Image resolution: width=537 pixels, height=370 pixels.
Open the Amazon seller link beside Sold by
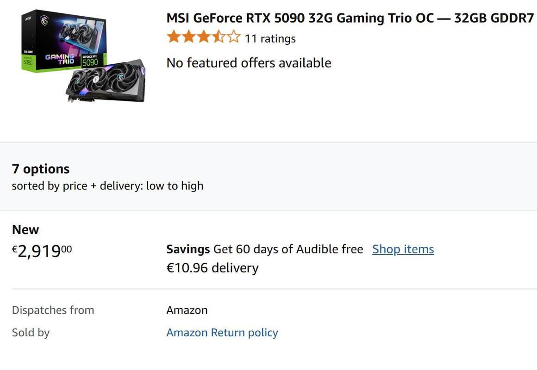[x=187, y=333]
